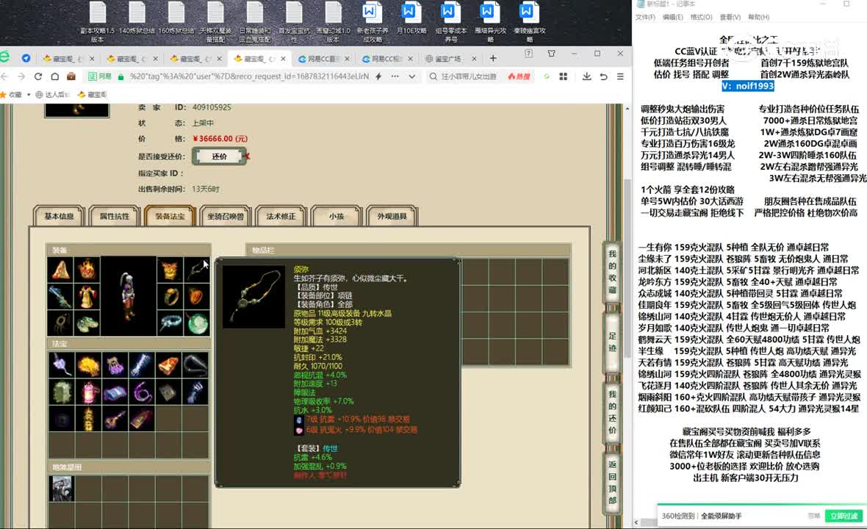Click the browser address URL field

(249, 76)
